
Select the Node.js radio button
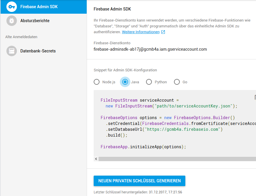(97, 82)
